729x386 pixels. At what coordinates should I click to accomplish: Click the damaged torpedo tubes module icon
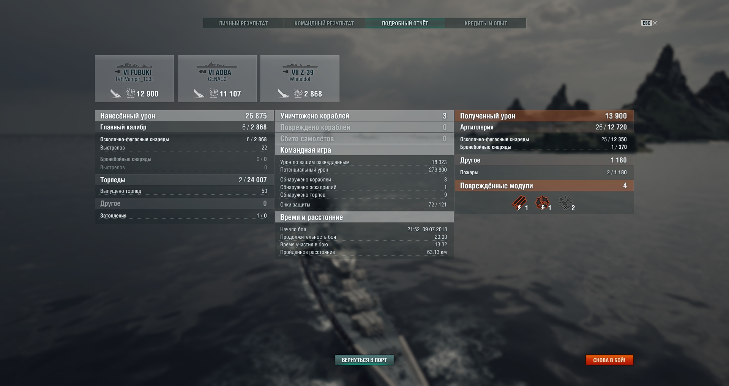tap(519, 203)
